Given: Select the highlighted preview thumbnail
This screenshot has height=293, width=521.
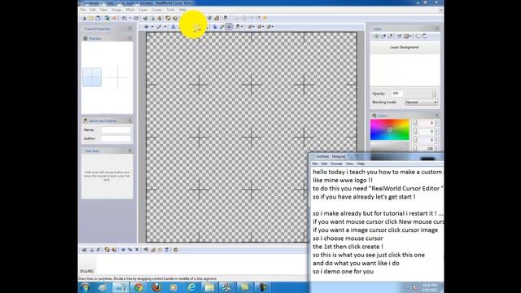Looking at the screenshot, I should [x=92, y=77].
